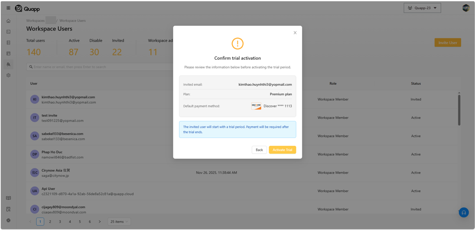Click the user table vertical scrollbar
The image size is (475, 230).
click(x=459, y=110)
